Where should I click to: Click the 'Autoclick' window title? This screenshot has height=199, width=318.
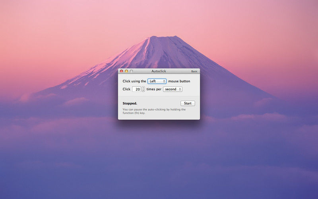(159, 71)
